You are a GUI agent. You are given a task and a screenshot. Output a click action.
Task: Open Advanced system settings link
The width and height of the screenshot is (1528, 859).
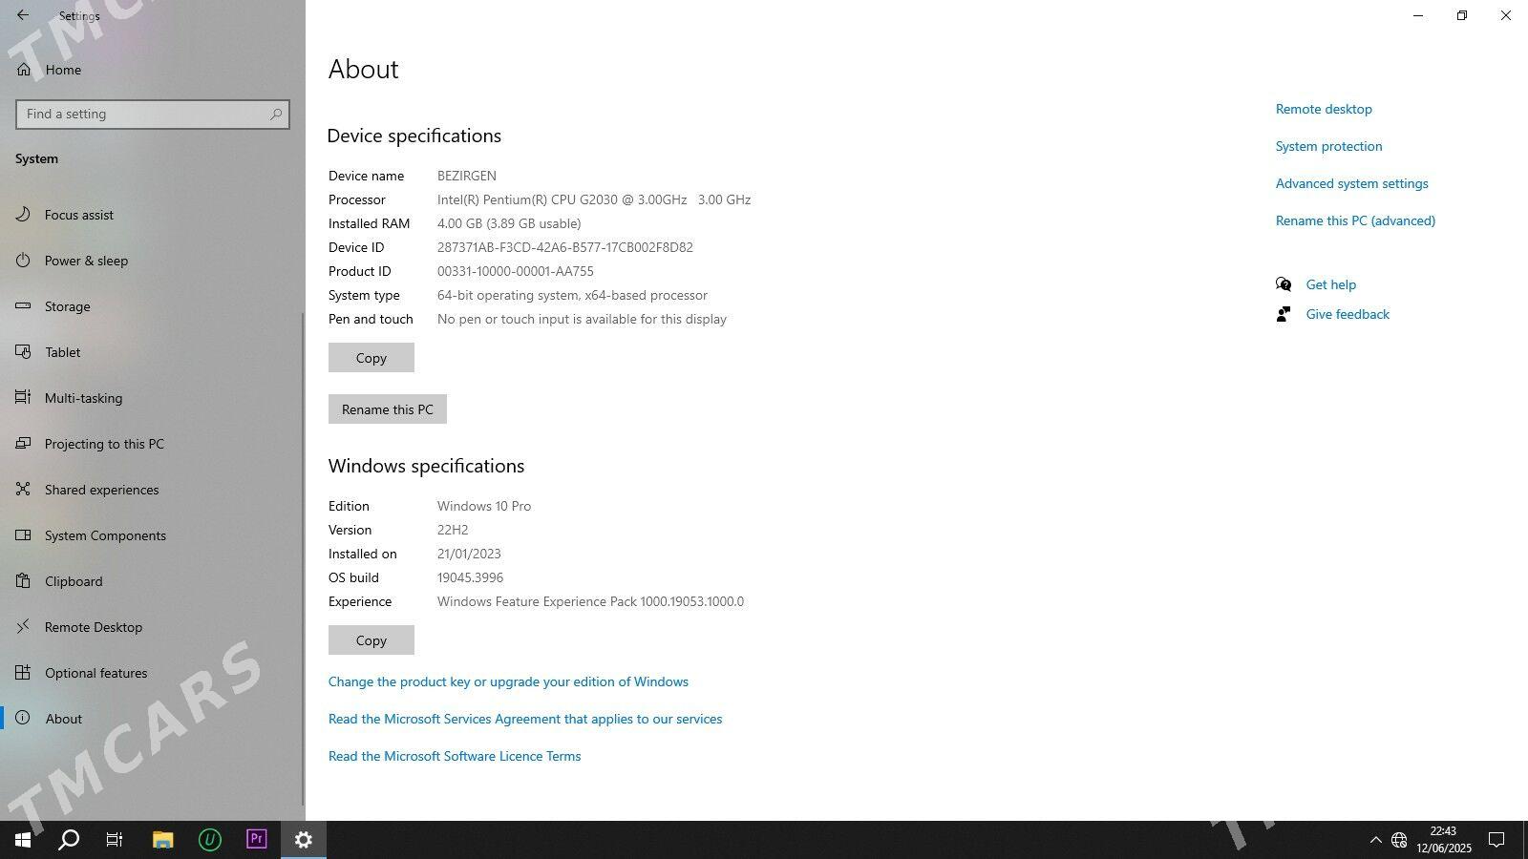pyautogui.click(x=1351, y=183)
